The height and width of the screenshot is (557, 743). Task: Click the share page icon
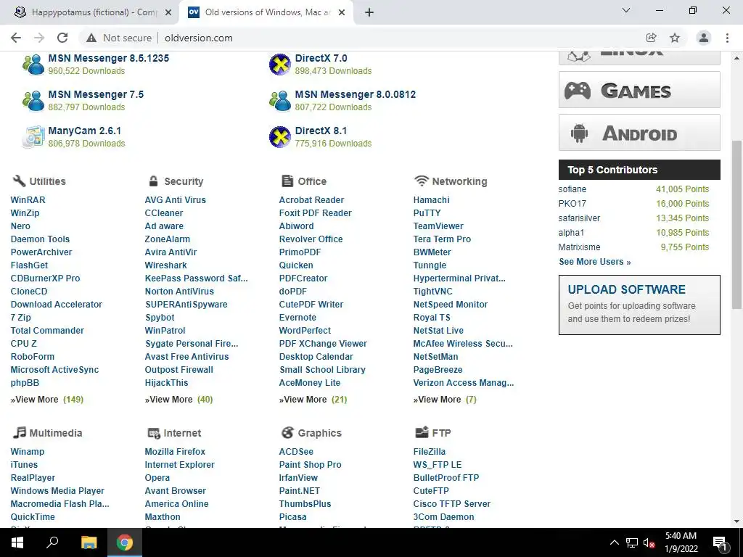click(652, 38)
